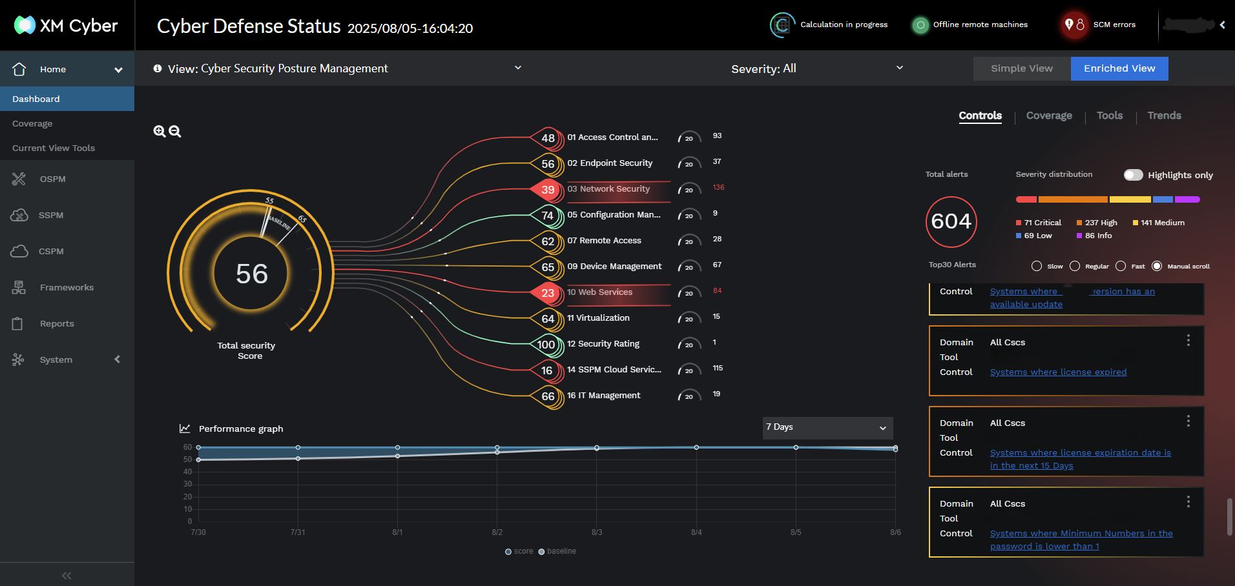This screenshot has height=586, width=1235.
Task: Toggle the Highlights only switch
Action: click(1133, 175)
